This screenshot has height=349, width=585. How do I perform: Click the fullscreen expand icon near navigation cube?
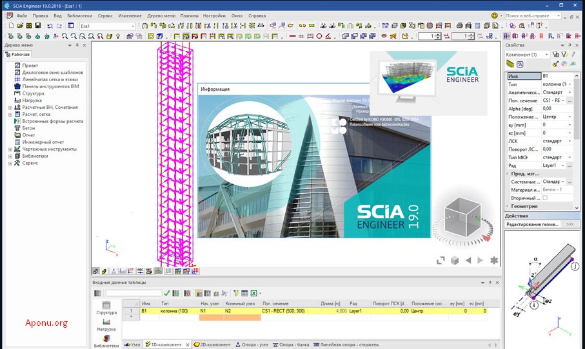[x=441, y=260]
